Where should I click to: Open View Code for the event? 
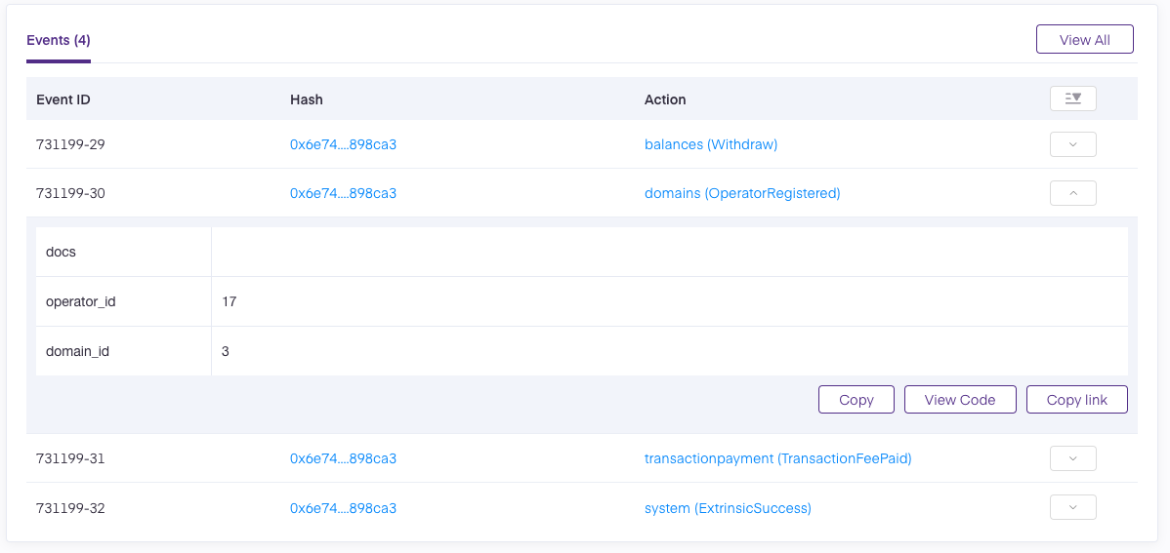(960, 400)
